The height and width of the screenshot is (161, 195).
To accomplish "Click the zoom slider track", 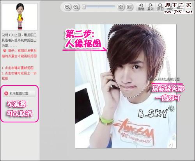I will point(99,7).
